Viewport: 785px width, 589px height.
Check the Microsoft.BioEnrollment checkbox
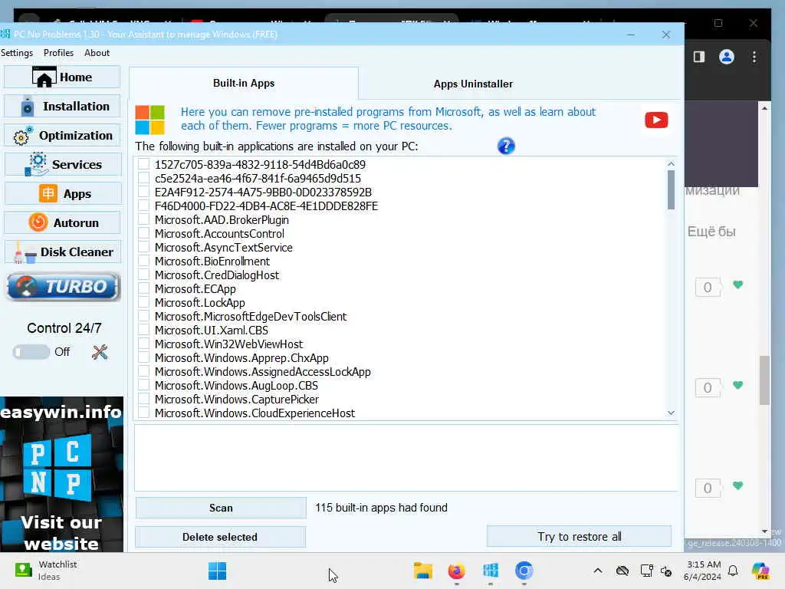click(143, 261)
